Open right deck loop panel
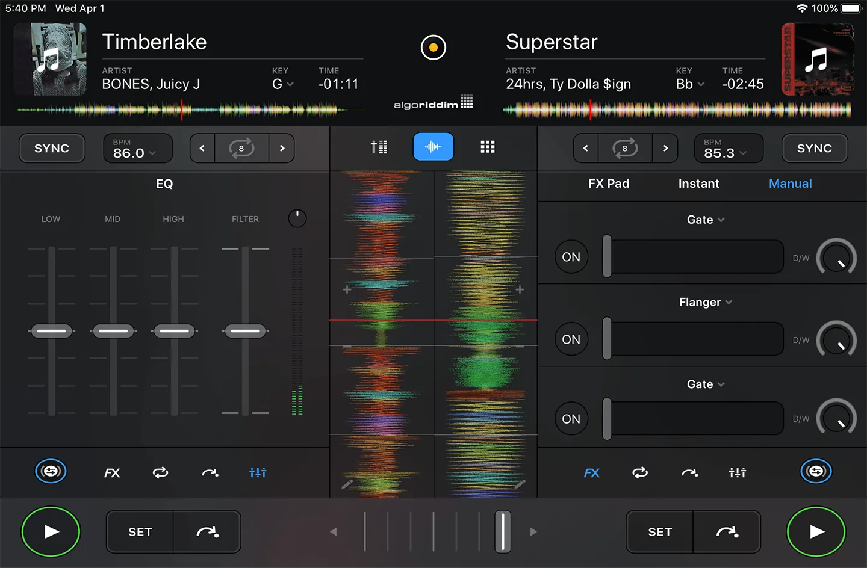This screenshot has width=867, height=568. coord(640,473)
